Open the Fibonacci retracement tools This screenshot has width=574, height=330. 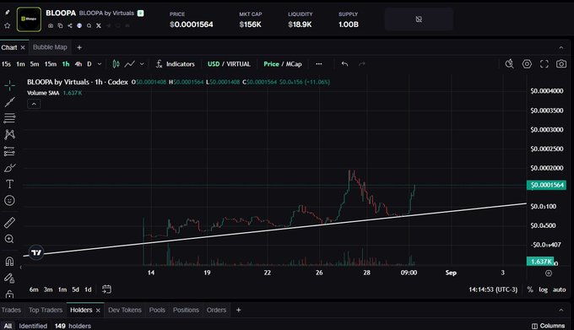pyautogui.click(x=9, y=118)
